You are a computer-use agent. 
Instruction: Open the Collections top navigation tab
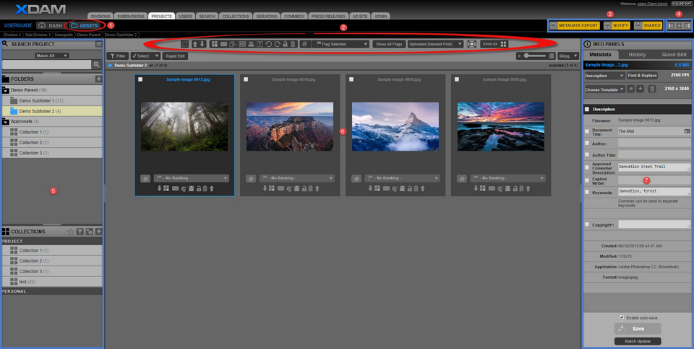tap(234, 15)
